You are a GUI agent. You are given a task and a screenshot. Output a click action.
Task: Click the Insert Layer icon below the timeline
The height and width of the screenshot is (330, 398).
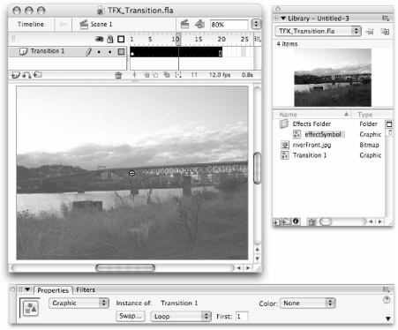tap(15, 75)
